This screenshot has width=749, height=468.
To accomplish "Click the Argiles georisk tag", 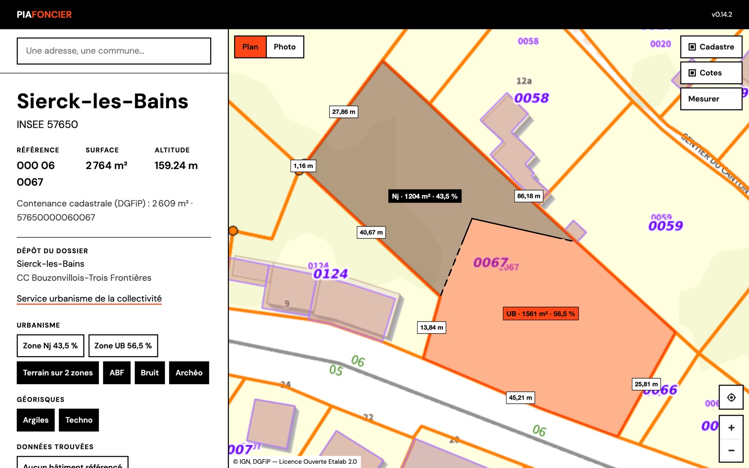I will coord(36,420).
